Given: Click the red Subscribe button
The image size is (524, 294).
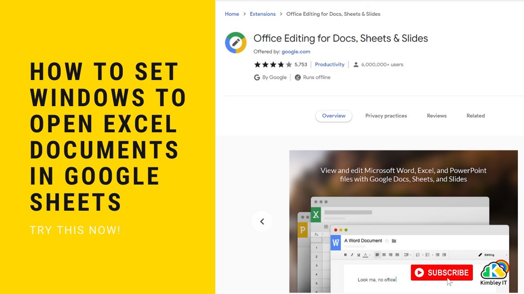Looking at the screenshot, I should tap(442, 273).
